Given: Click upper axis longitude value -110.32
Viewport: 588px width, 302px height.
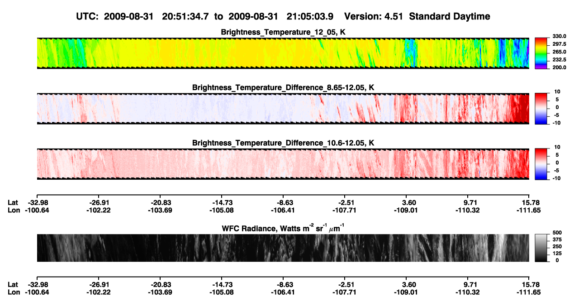Looking at the screenshot, I should (x=468, y=210).
